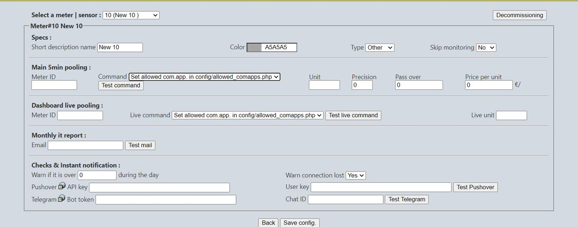Click the 'Meter#10 New 10' fieldset title

pos(56,26)
